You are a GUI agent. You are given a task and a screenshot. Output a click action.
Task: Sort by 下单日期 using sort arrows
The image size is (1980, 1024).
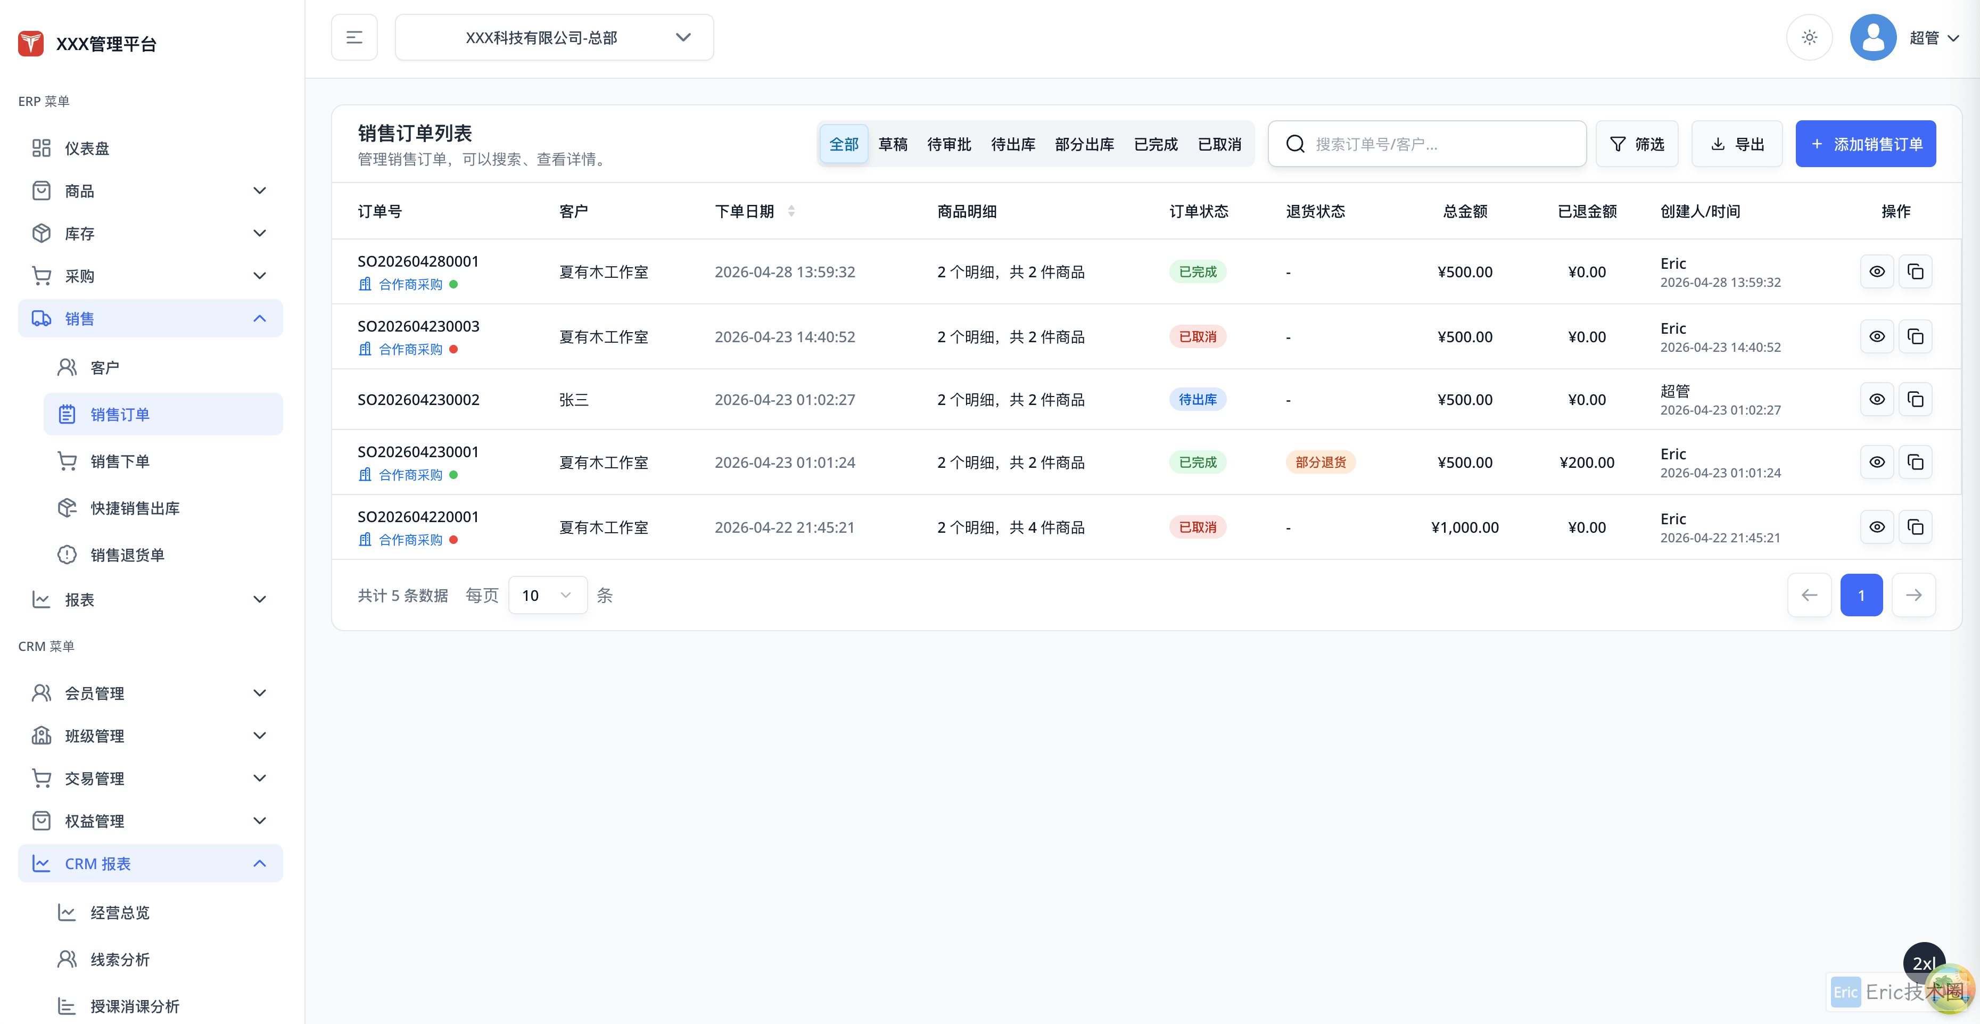[791, 211]
